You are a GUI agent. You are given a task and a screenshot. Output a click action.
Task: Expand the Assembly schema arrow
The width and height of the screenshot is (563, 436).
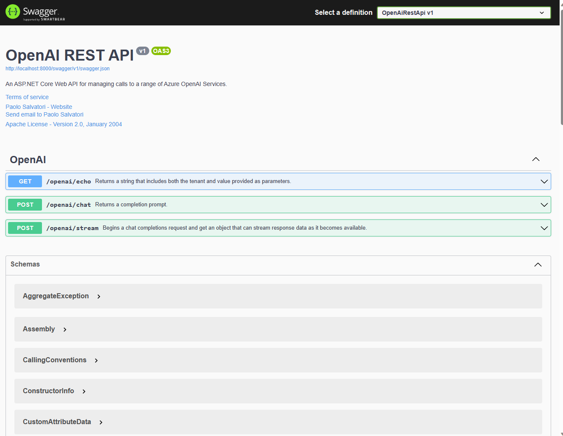click(x=65, y=330)
